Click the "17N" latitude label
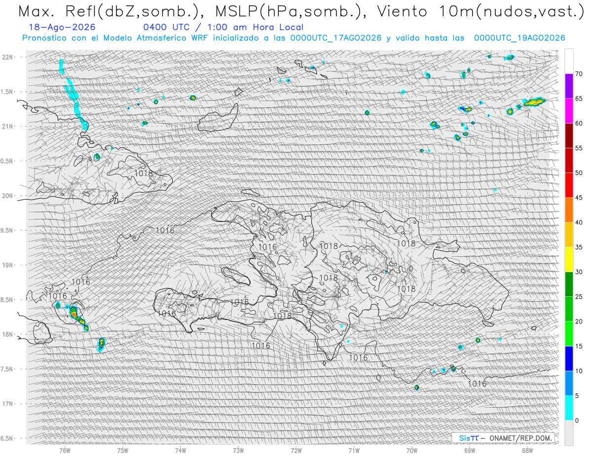Viewport: 592px width, 457px height. pyautogui.click(x=7, y=404)
